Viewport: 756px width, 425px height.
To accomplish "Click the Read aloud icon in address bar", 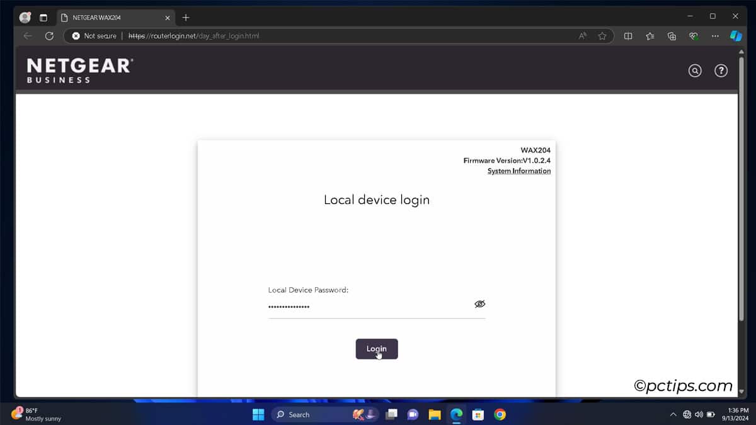I will 583,36.
